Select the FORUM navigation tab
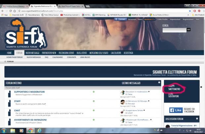The height and width of the screenshot is (134, 205). [19, 53]
